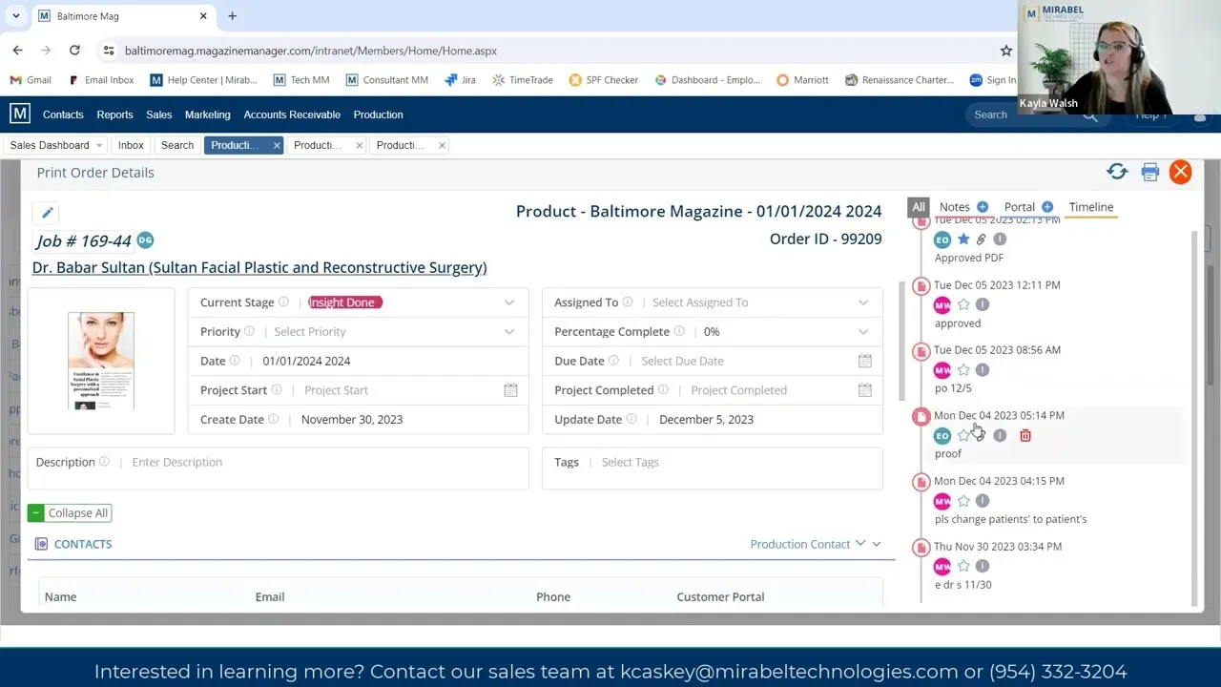
Task: Click the plus icon next to Portal
Action: [x=1047, y=207]
